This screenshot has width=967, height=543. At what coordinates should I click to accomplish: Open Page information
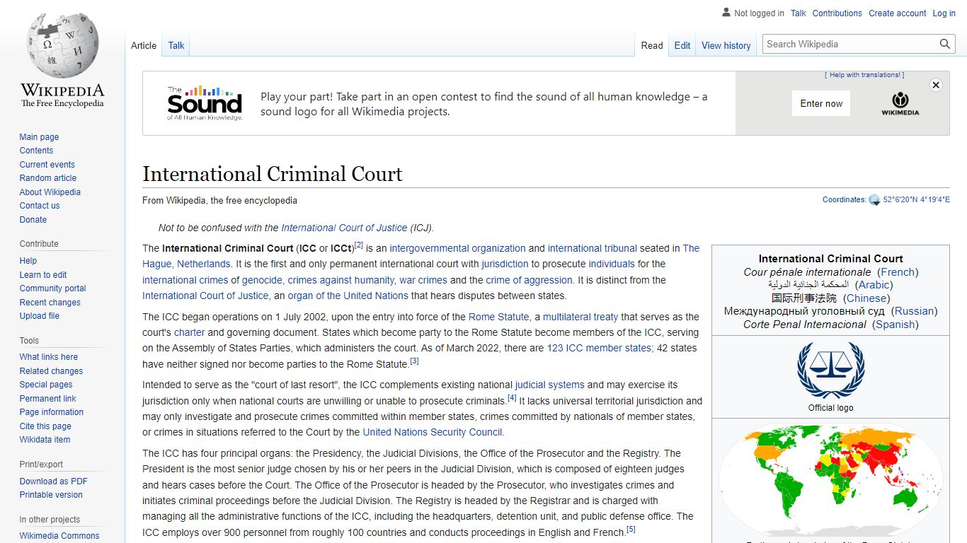pyautogui.click(x=51, y=412)
